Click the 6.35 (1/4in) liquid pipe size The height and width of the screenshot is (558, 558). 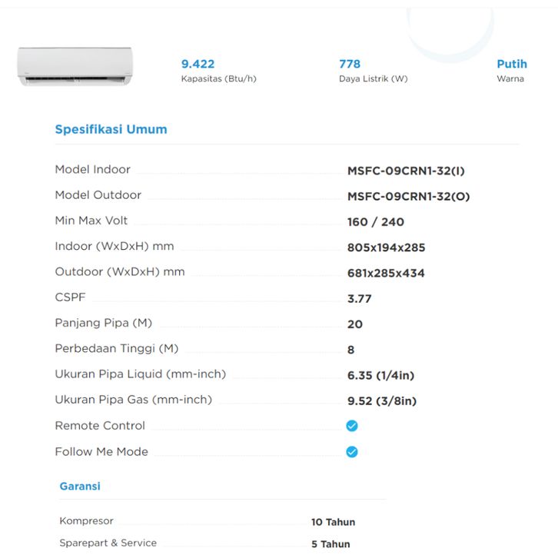click(x=380, y=375)
